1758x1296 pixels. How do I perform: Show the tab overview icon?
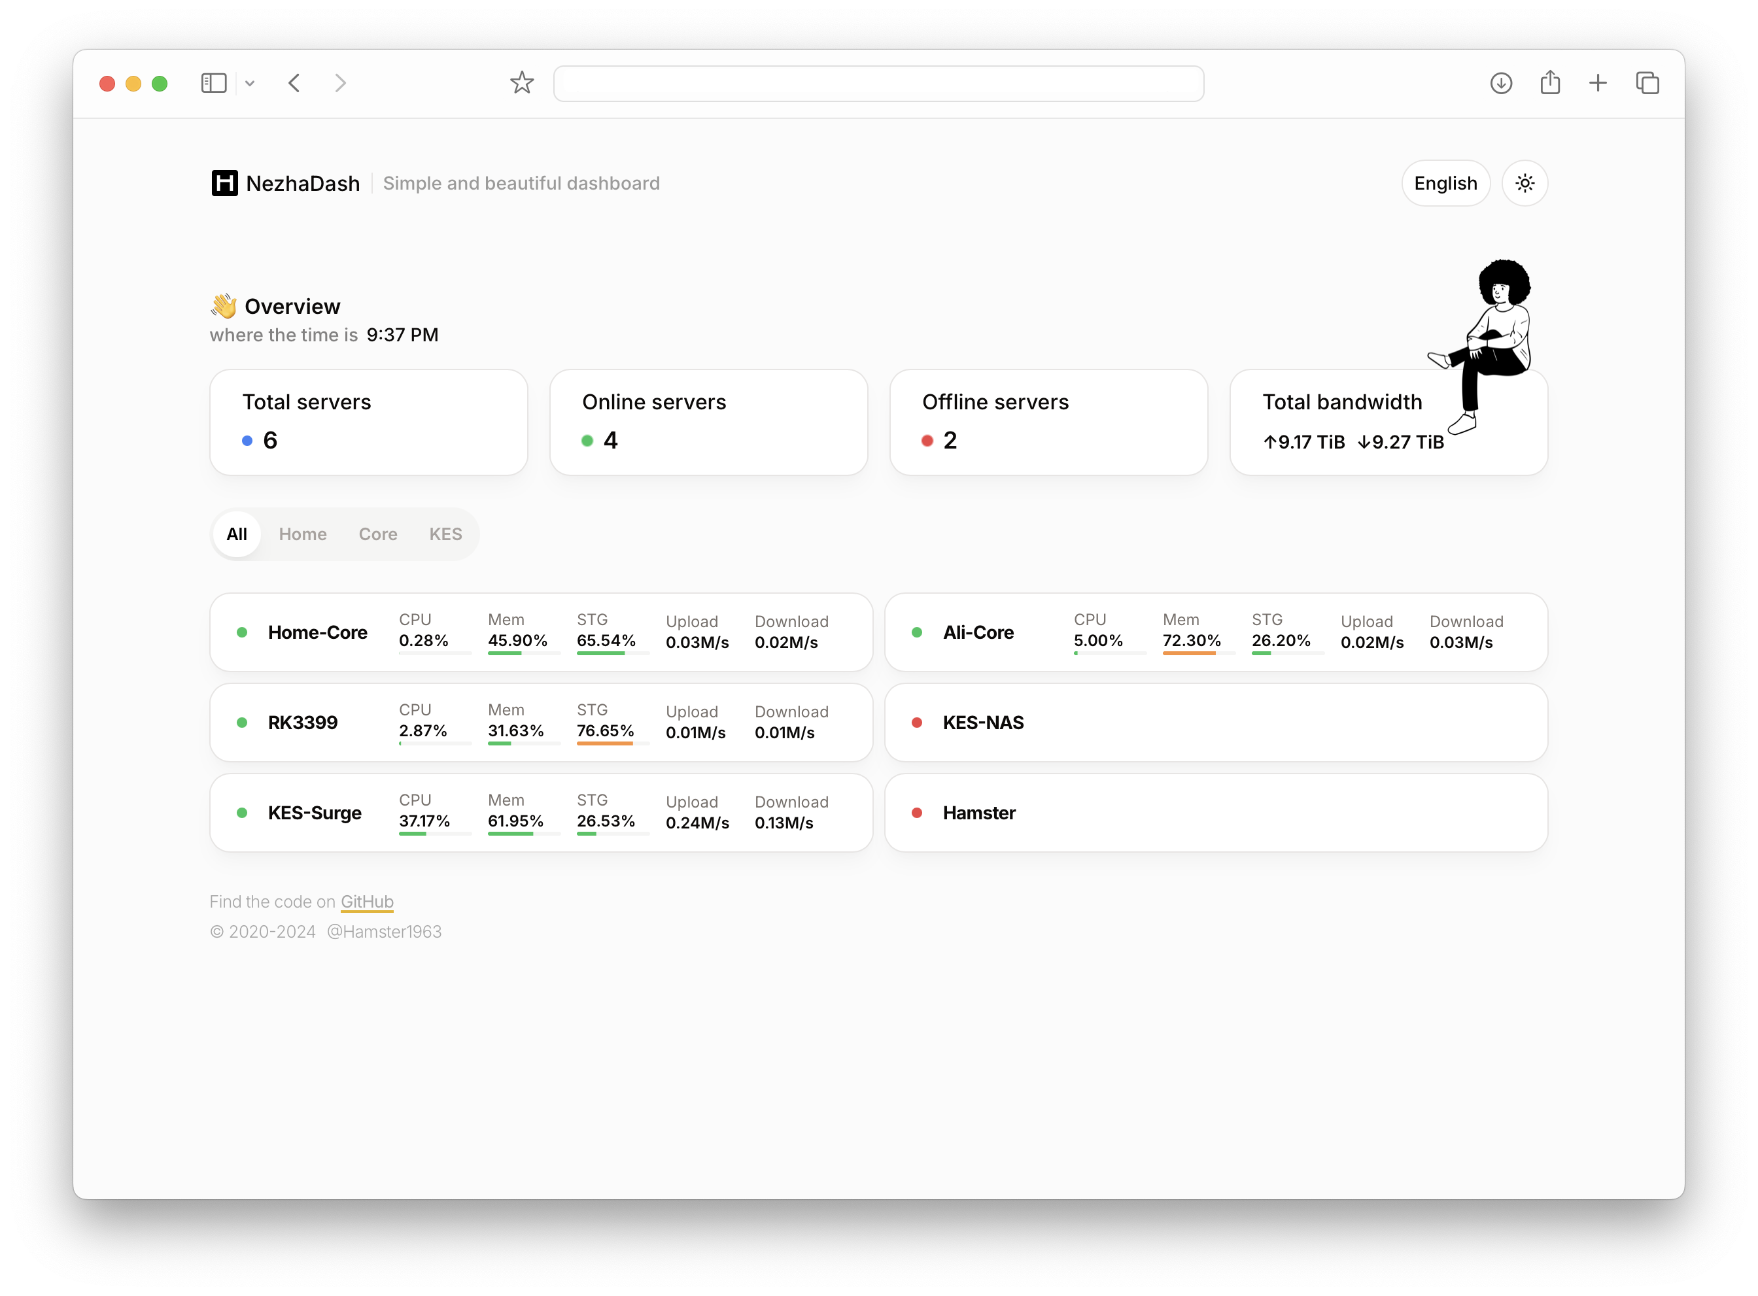tap(1647, 83)
